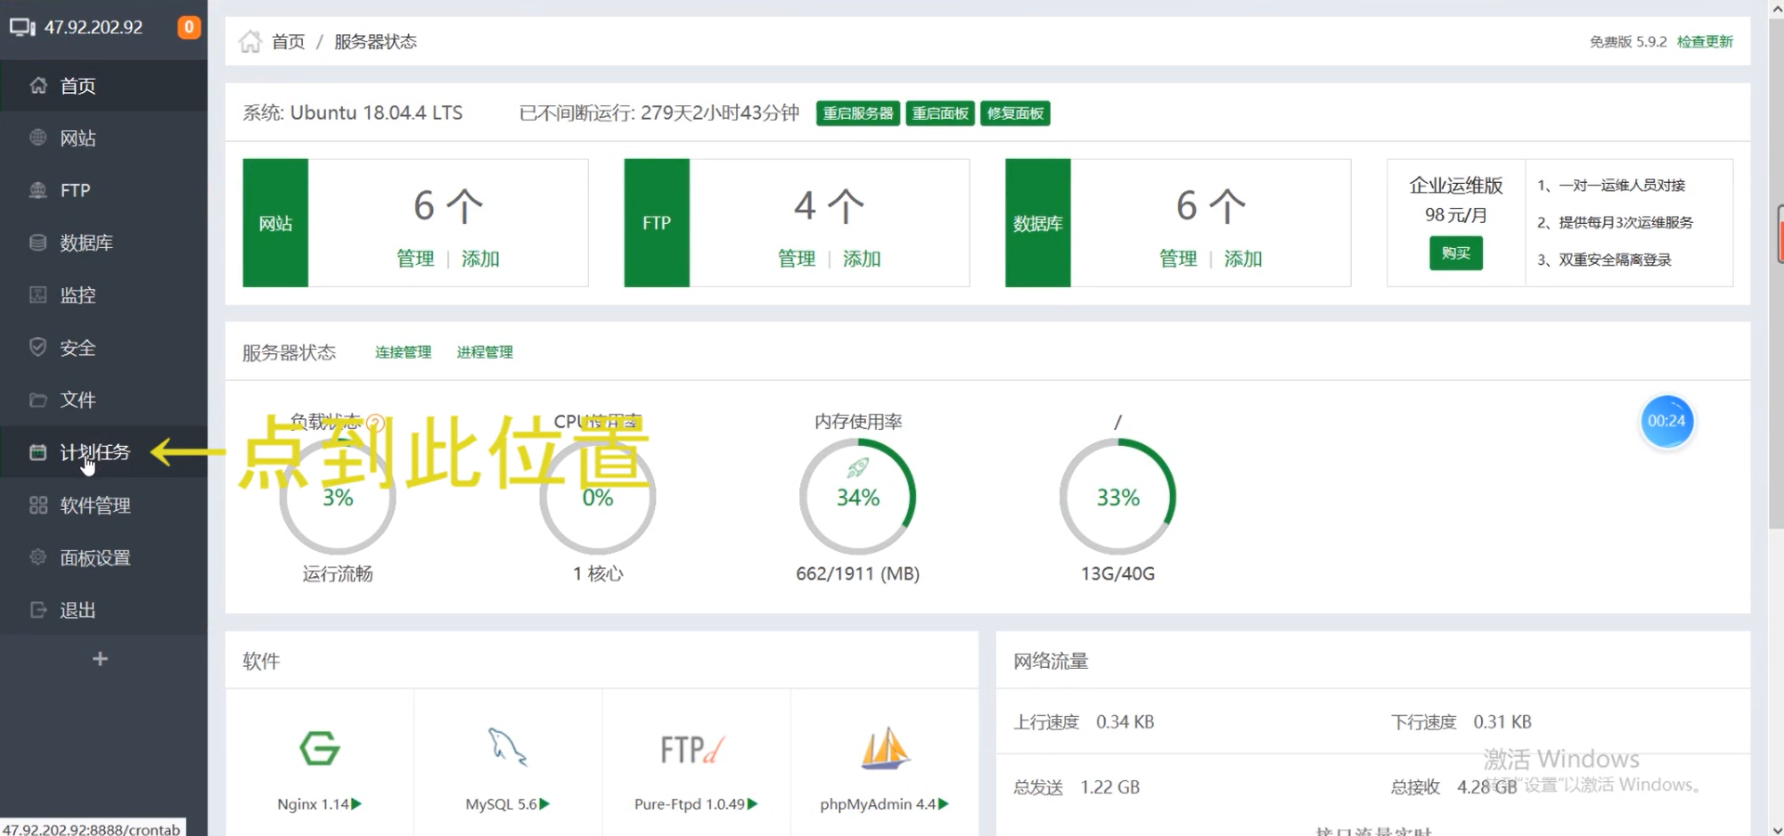Click the arrow next to MySQL 5.6

click(545, 803)
